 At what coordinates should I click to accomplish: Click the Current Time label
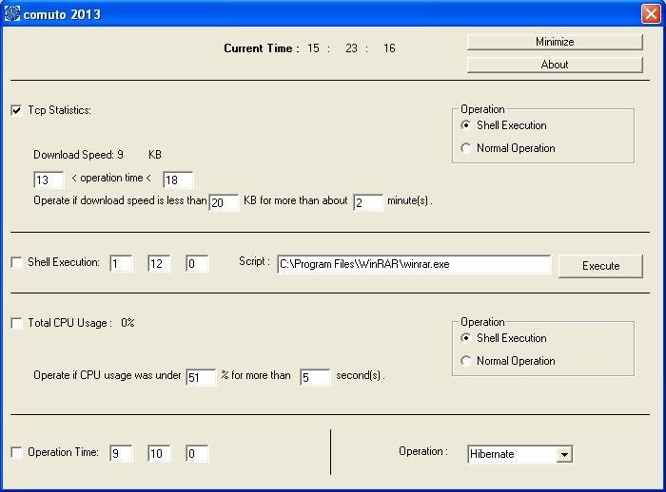click(262, 48)
